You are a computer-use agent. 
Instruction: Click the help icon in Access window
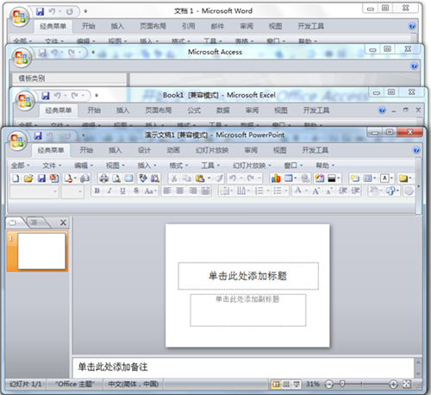(x=414, y=66)
